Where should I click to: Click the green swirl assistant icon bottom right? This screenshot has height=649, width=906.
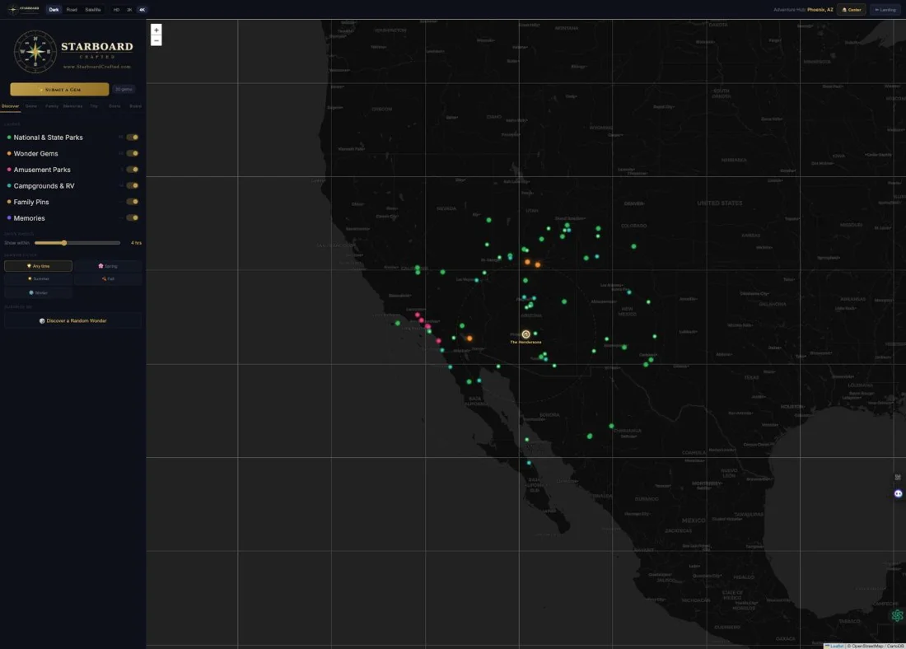click(x=897, y=615)
